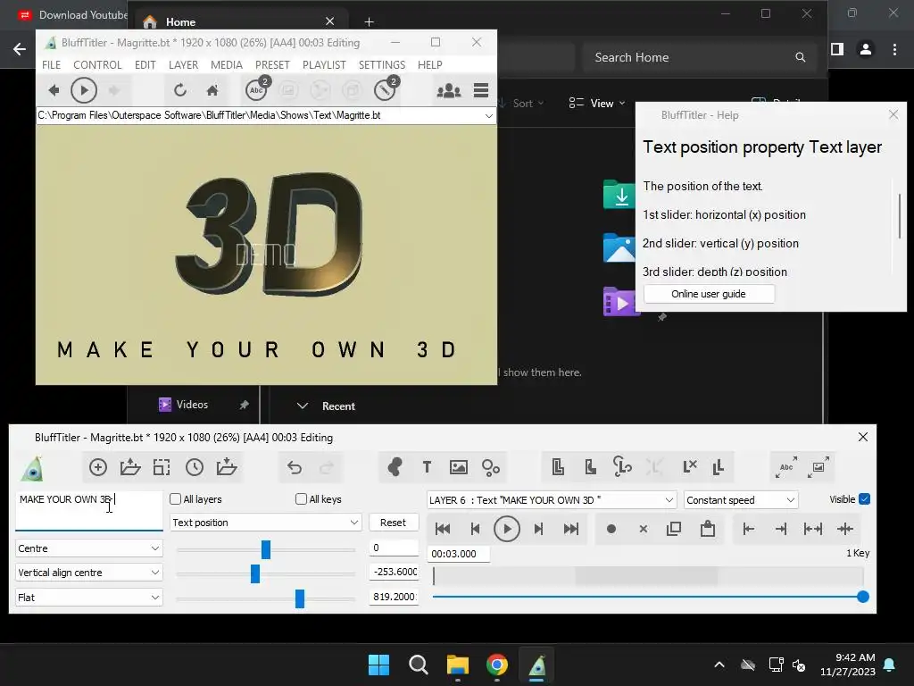Viewport: 914px width, 686px height.
Task: Click the paste key clipboard icon
Action: pos(708,529)
